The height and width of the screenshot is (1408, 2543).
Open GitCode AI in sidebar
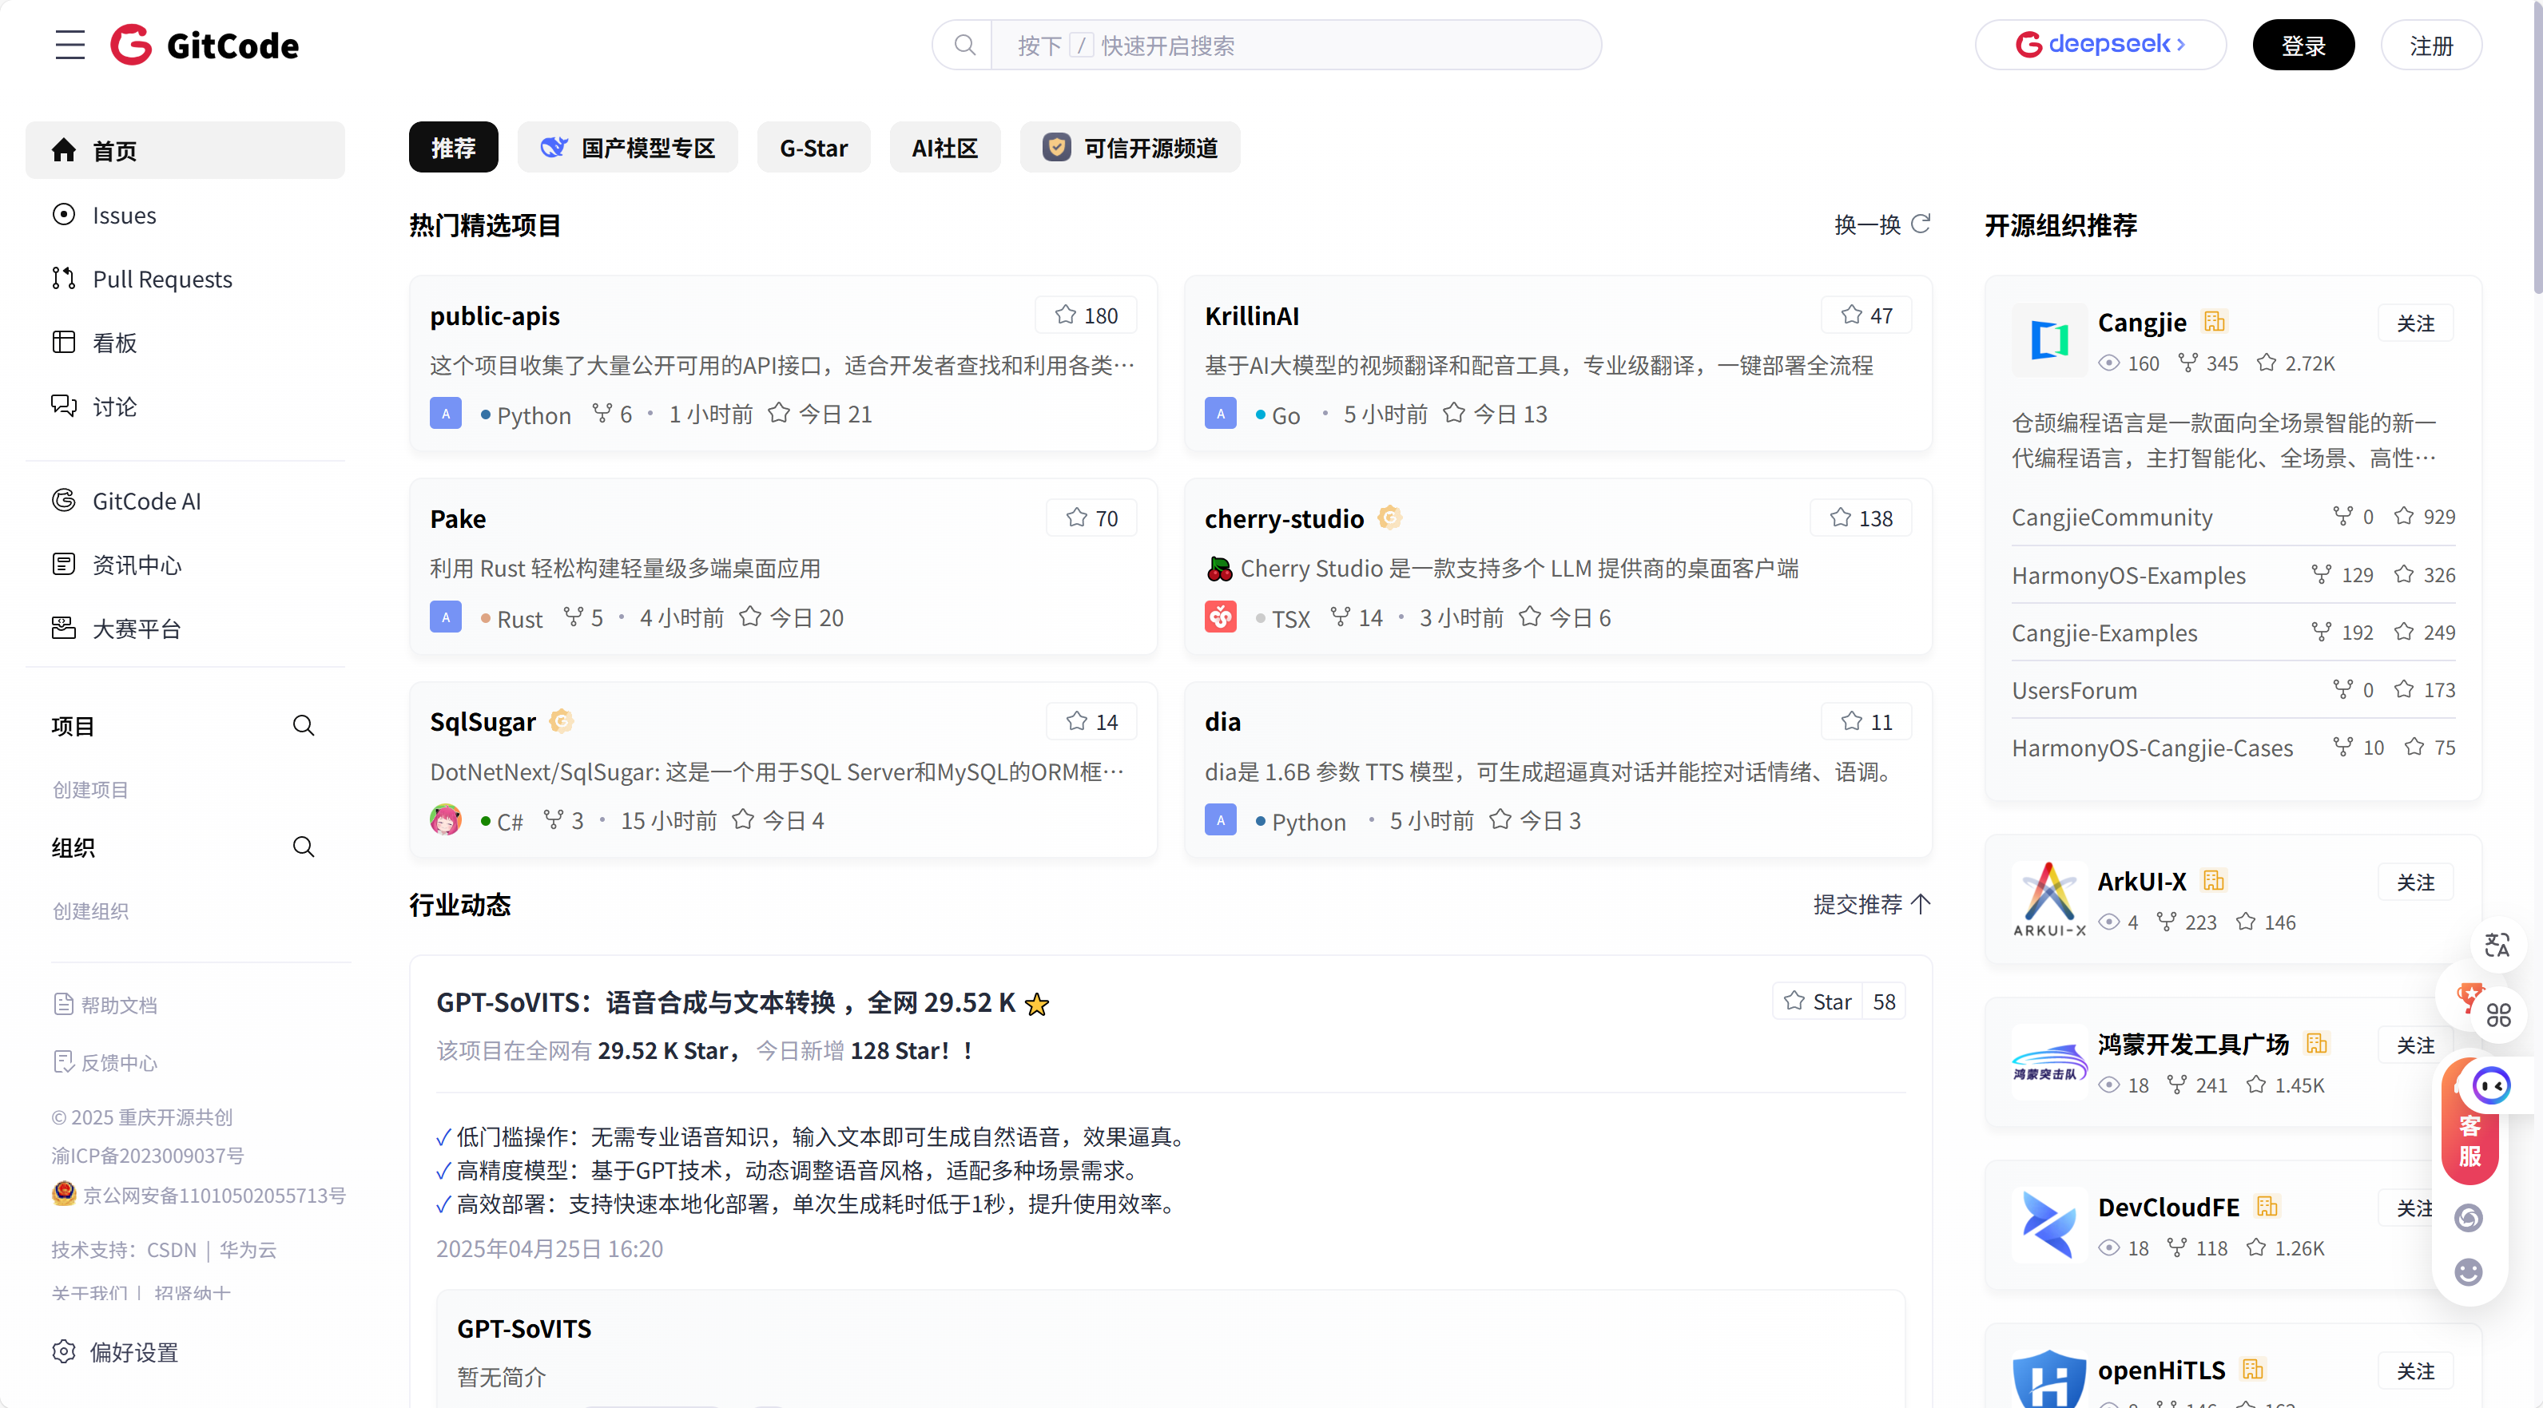(x=185, y=502)
